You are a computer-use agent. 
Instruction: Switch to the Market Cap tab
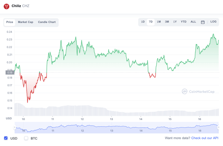pyautogui.click(x=26, y=22)
